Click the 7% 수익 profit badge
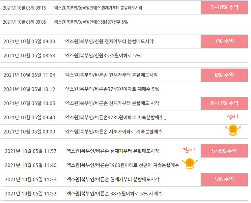 coord(224,41)
